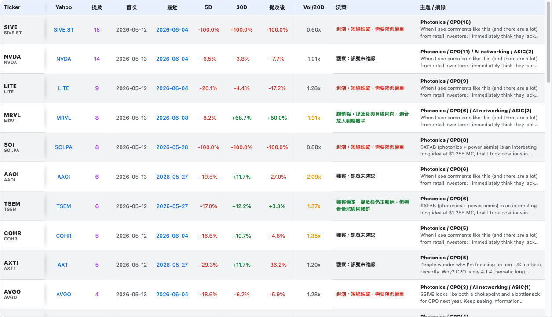Open the NVDA Yahoo link

[64, 59]
